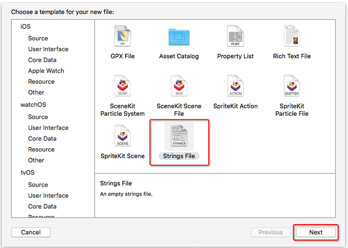Choose SceneKit Particle System template icon
Viewport: 348px width, 248px height.
123,87
